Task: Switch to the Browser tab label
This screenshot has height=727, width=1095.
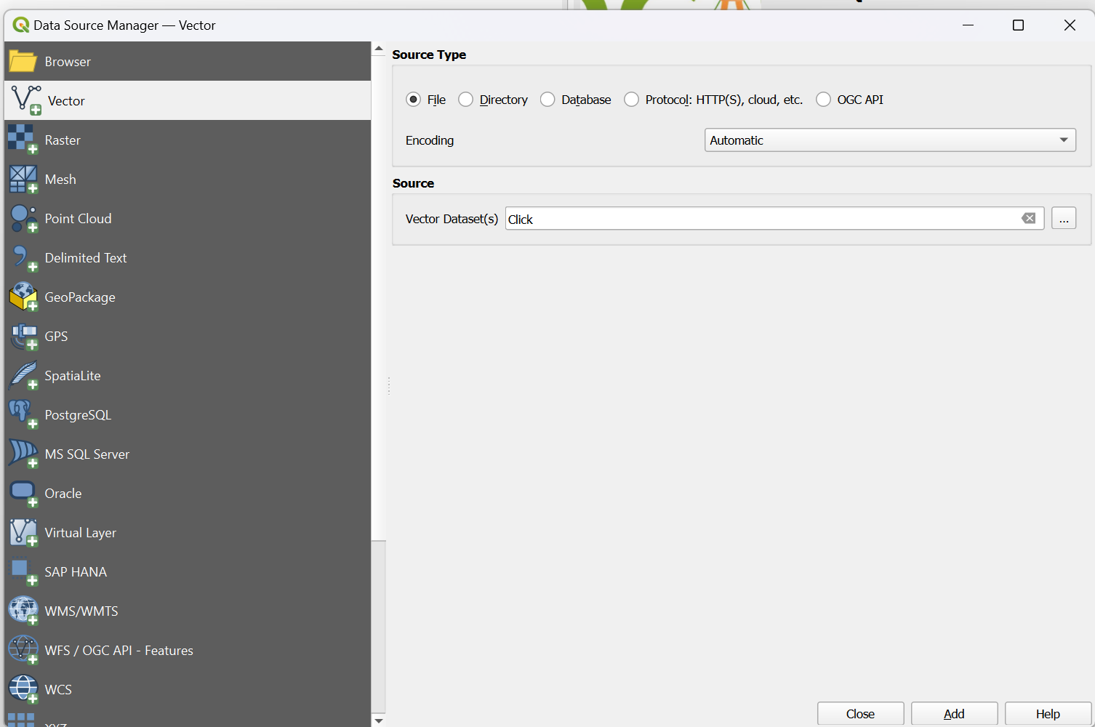Action: pyautogui.click(x=68, y=62)
